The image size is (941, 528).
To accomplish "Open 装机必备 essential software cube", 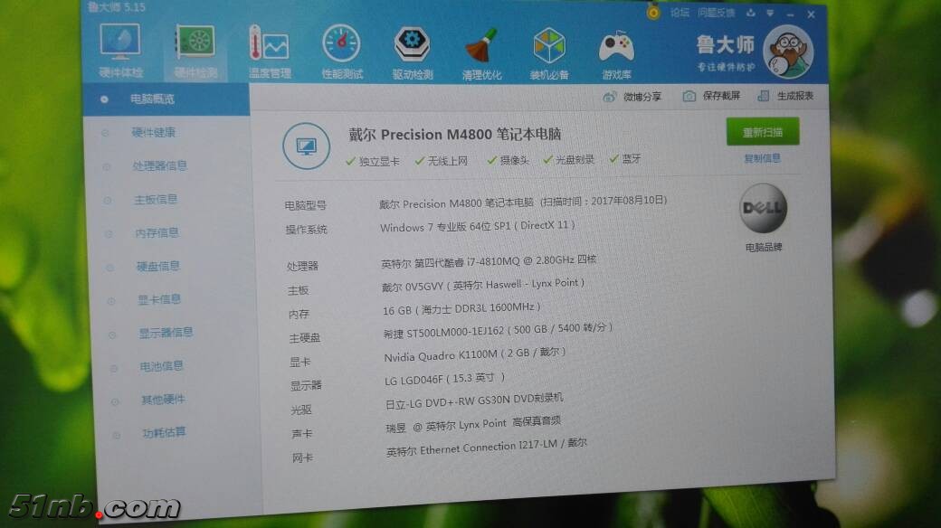I will coord(549,53).
